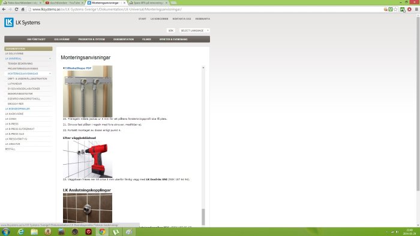420x236 pixels.
Task: Open the Nyheter & Evenemang menu
Action: coord(173,40)
